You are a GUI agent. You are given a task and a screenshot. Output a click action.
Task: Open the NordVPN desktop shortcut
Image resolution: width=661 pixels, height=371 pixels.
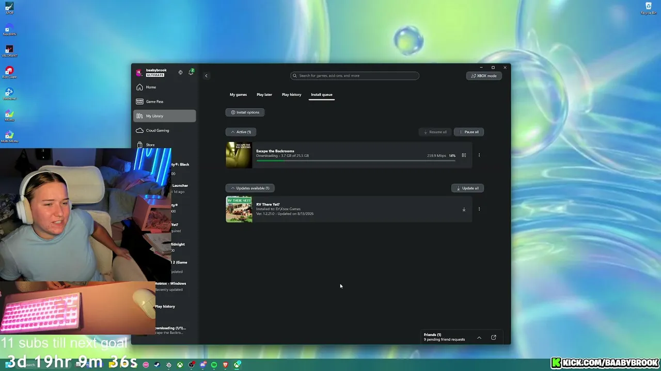pos(9,29)
